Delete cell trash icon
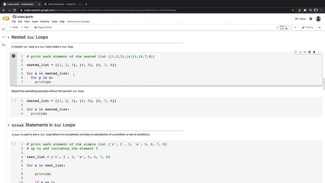The image size is (325, 183). pyautogui.click(x=314, y=52)
